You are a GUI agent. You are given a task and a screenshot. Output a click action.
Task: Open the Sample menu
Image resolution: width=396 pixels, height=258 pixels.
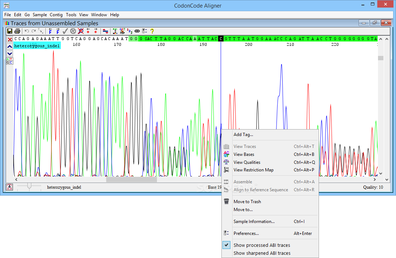[x=40, y=15]
